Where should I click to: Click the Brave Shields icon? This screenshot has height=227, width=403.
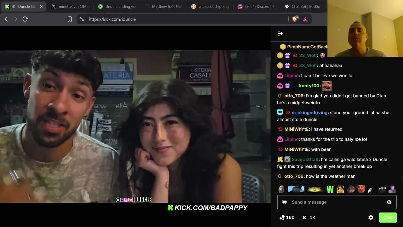(x=295, y=19)
